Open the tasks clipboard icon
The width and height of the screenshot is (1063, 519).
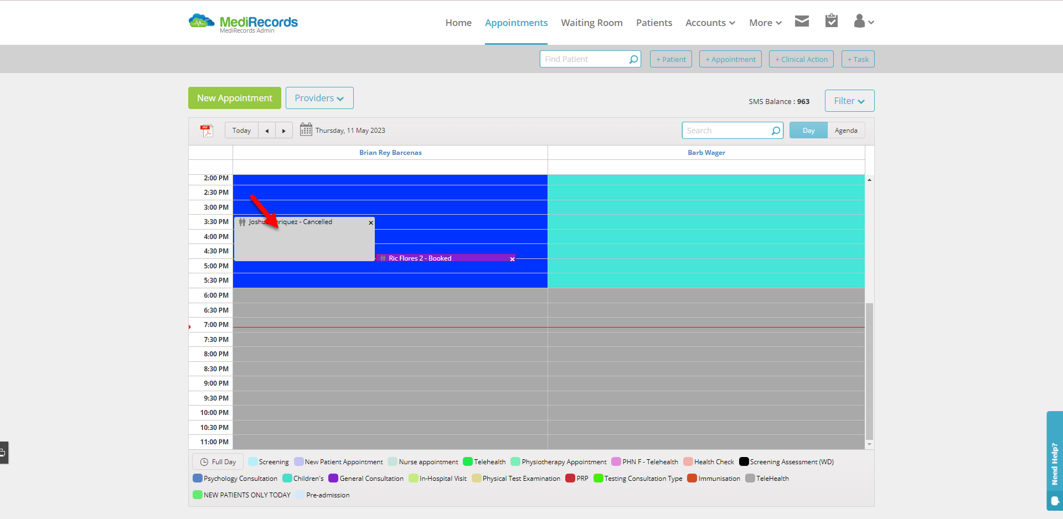pos(831,21)
